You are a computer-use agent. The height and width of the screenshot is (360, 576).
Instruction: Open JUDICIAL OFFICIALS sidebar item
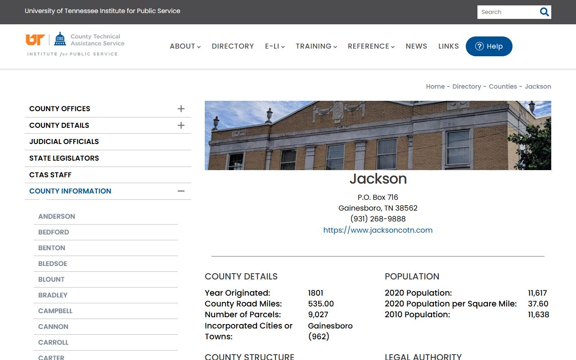click(108, 142)
